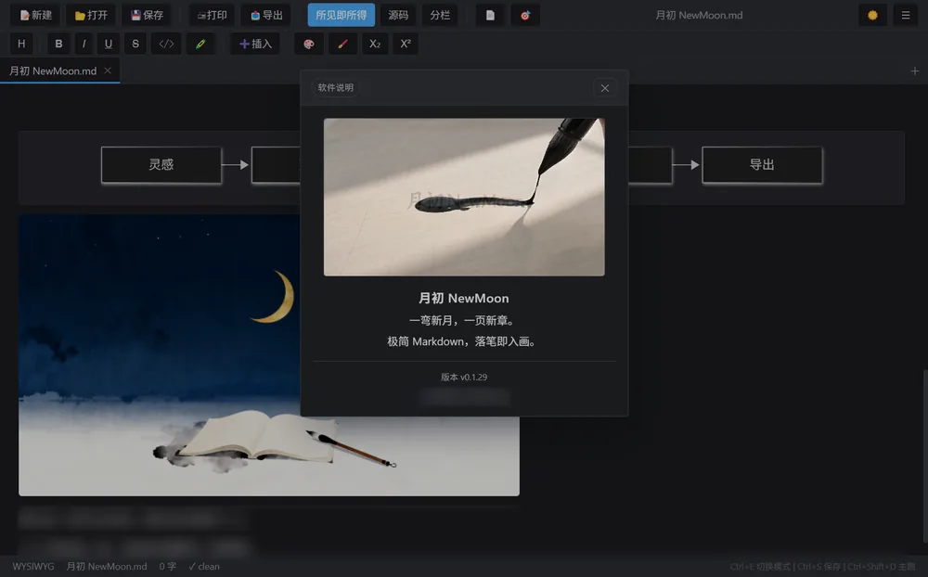The height and width of the screenshot is (577, 928).
Task: Click the blank page icon in top toolbar
Action: click(x=490, y=15)
